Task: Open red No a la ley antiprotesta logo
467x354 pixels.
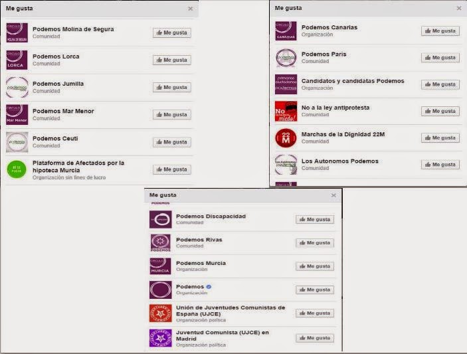Action: 286,111
